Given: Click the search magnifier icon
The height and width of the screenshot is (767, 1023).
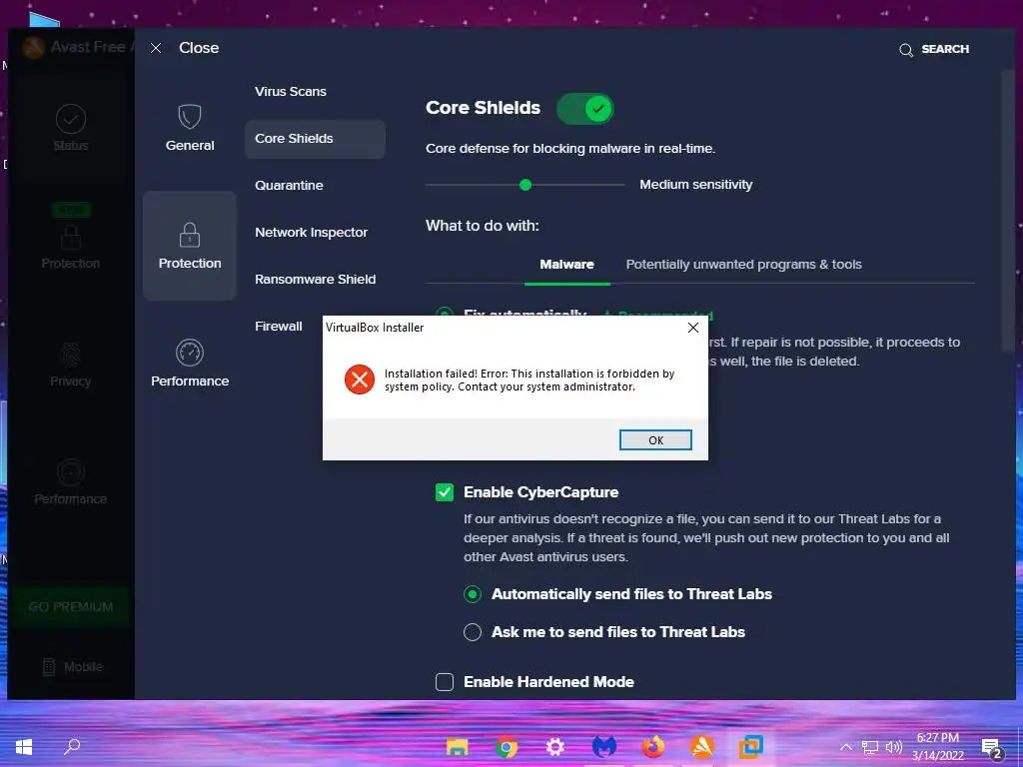Looking at the screenshot, I should click(905, 50).
